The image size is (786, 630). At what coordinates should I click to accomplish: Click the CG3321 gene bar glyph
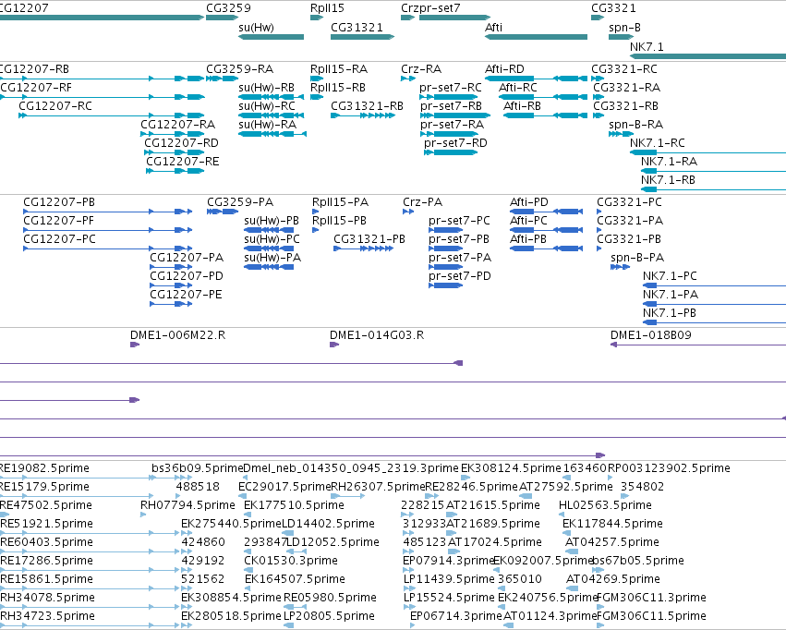point(598,18)
